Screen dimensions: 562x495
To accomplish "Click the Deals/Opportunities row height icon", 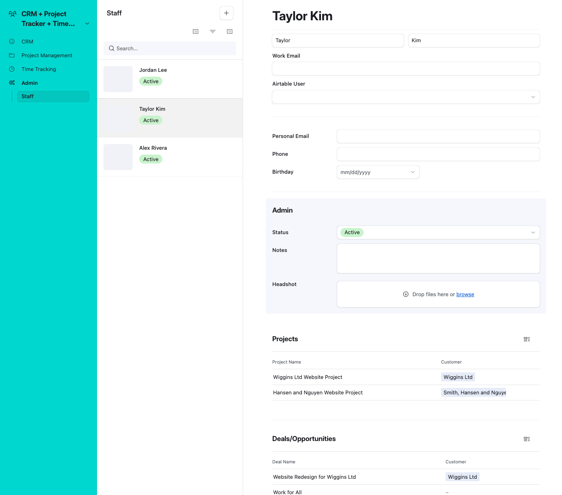I will pyautogui.click(x=526, y=439).
